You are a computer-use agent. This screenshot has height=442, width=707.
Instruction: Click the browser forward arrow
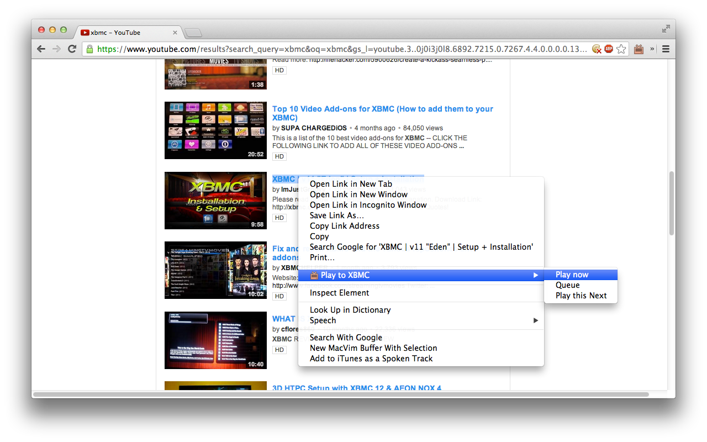(56, 49)
